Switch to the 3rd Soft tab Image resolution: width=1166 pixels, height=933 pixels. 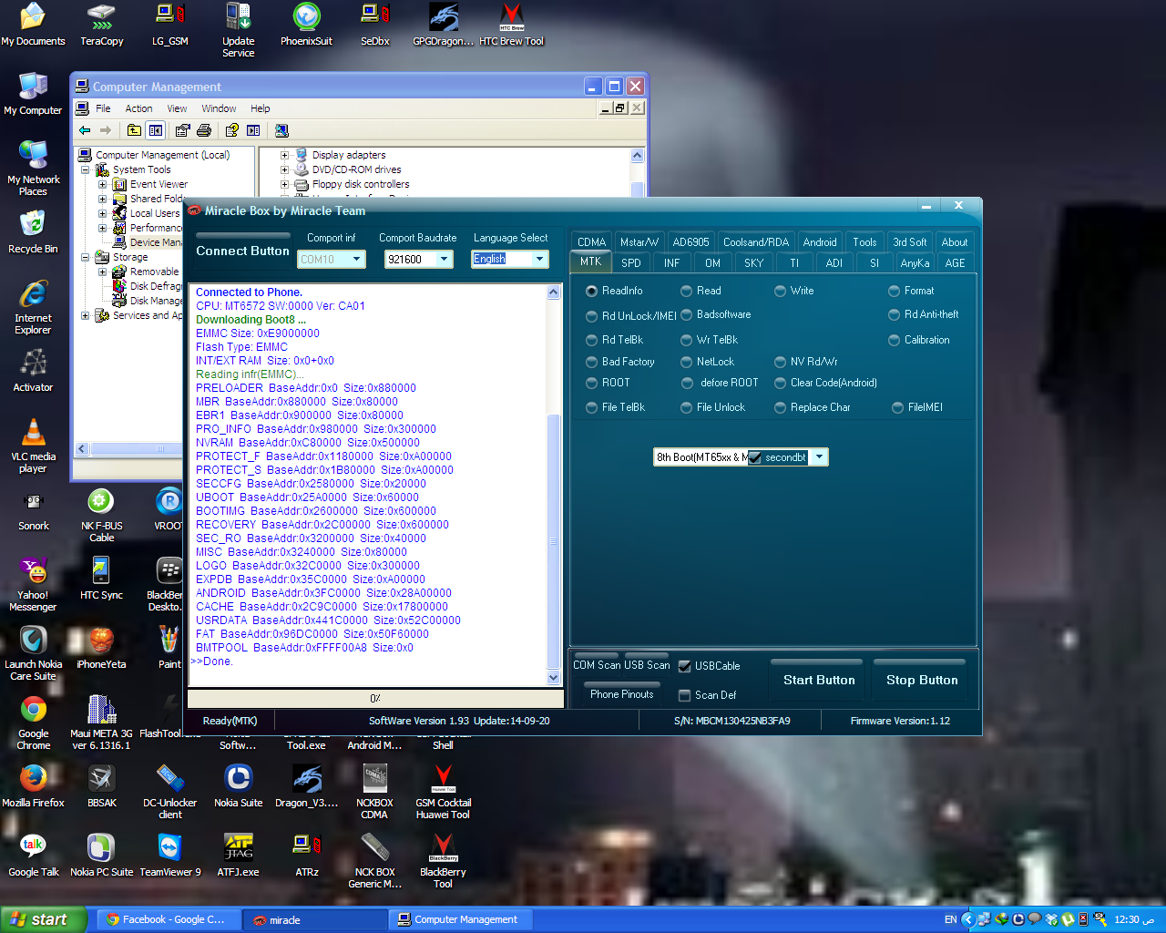909,242
